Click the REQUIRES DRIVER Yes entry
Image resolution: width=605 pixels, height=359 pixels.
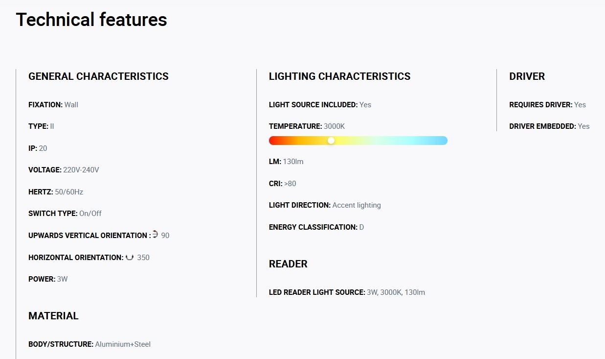[547, 104]
